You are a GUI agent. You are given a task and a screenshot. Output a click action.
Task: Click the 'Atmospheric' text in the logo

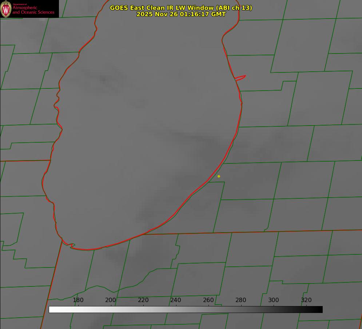25,8
